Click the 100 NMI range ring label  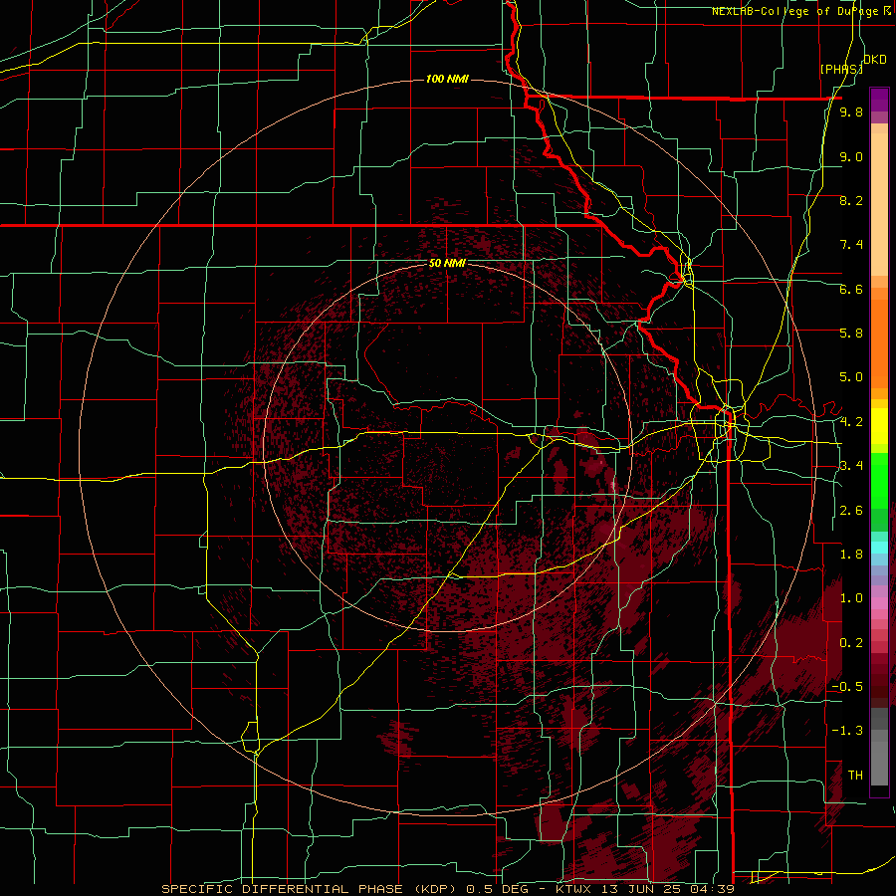click(447, 79)
